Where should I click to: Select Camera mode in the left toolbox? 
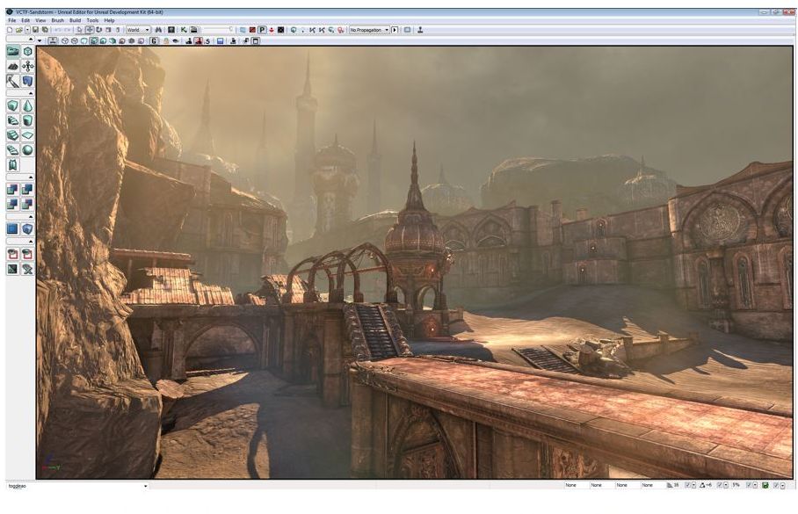pyautogui.click(x=12, y=51)
